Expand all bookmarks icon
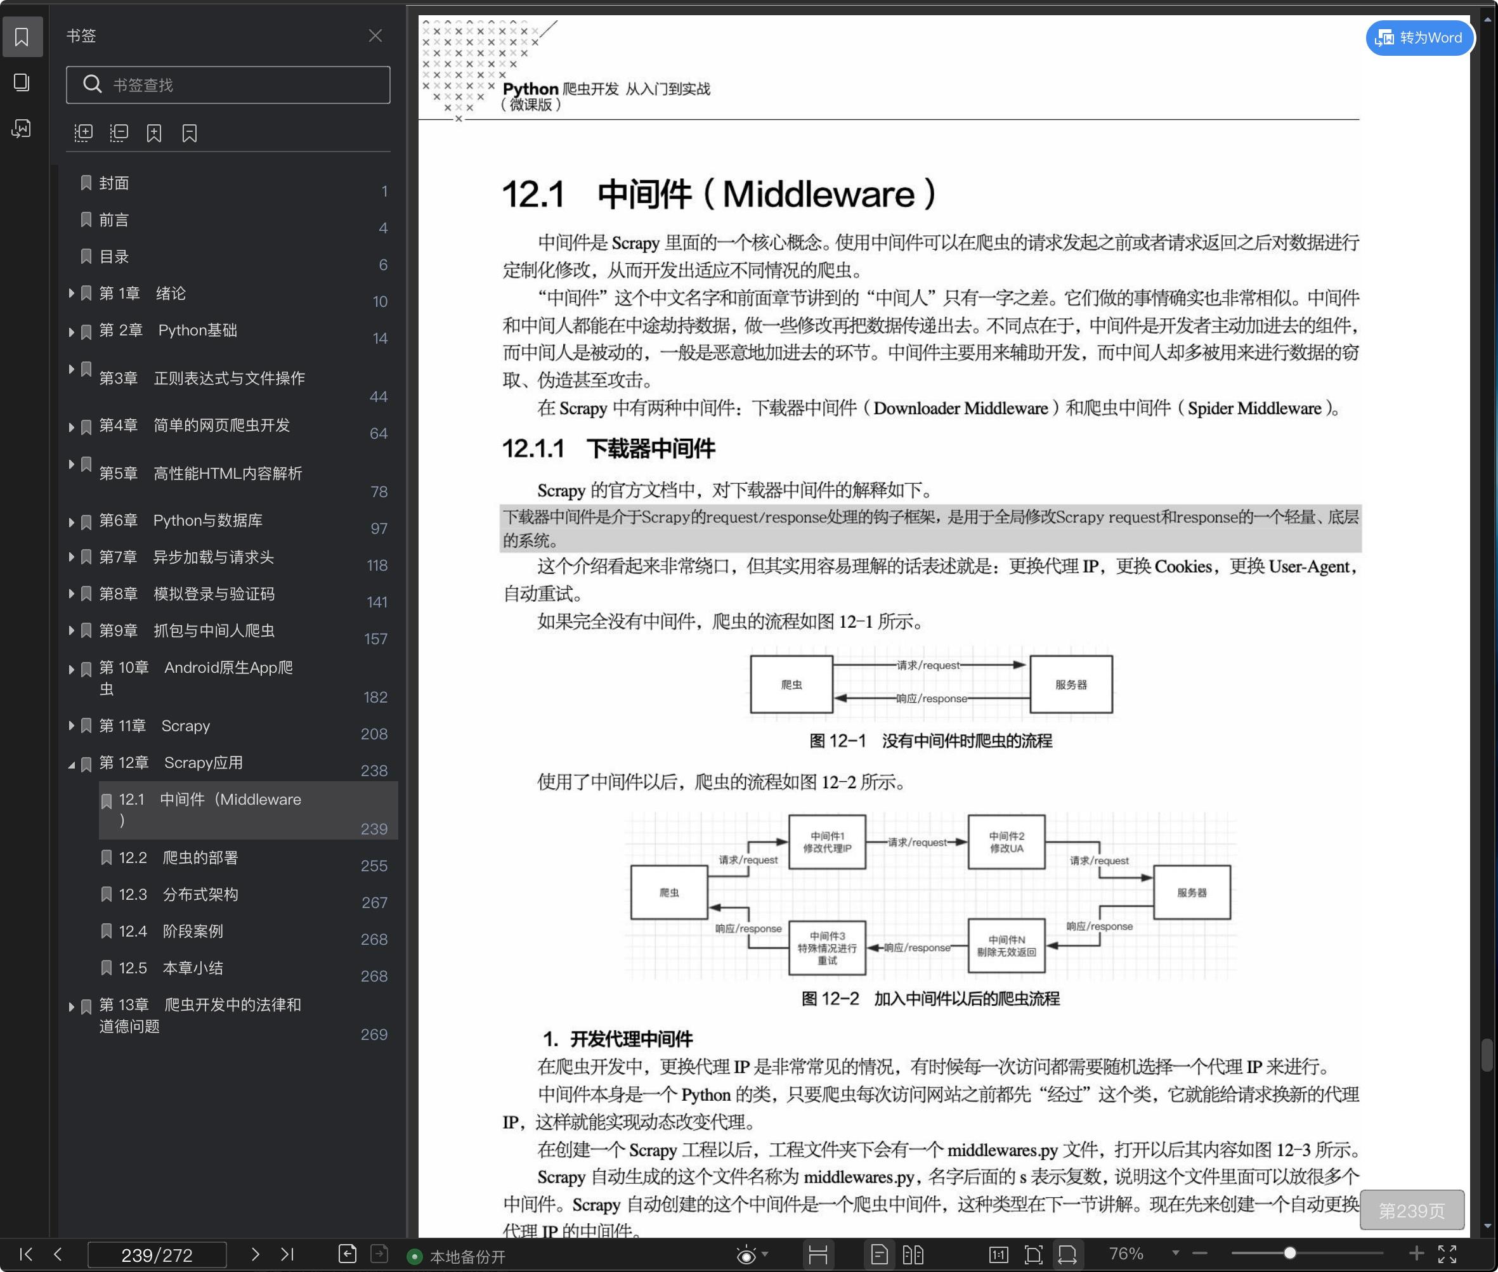The image size is (1498, 1272). 84,133
